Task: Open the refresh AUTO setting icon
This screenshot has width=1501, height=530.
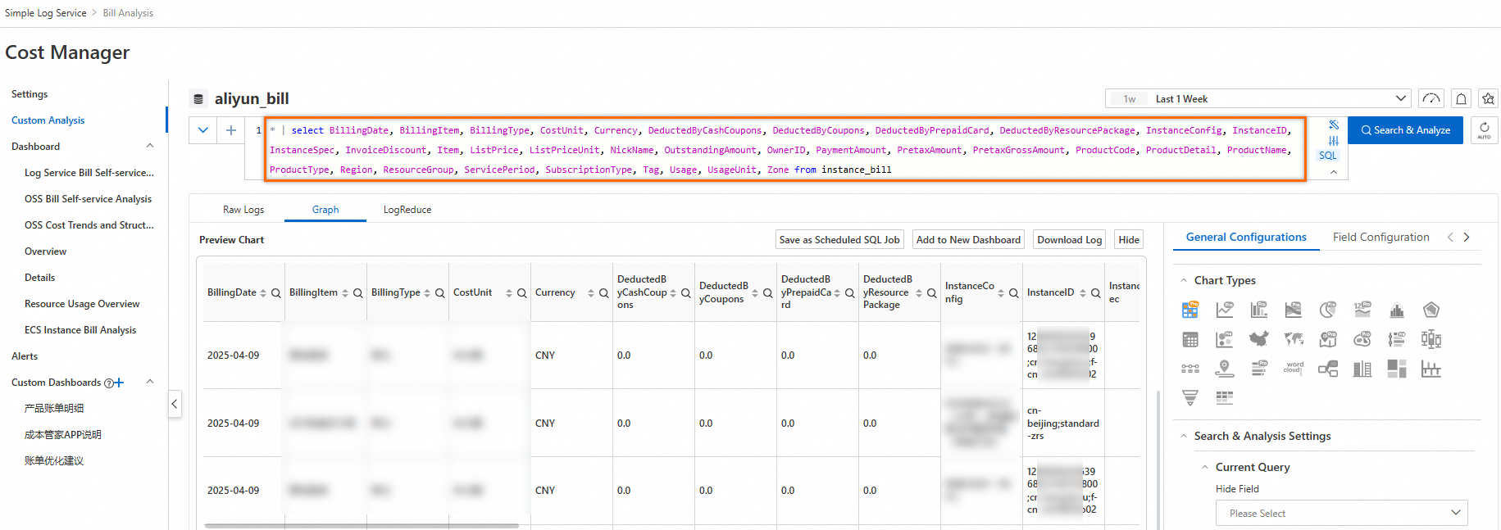Action: (1484, 130)
